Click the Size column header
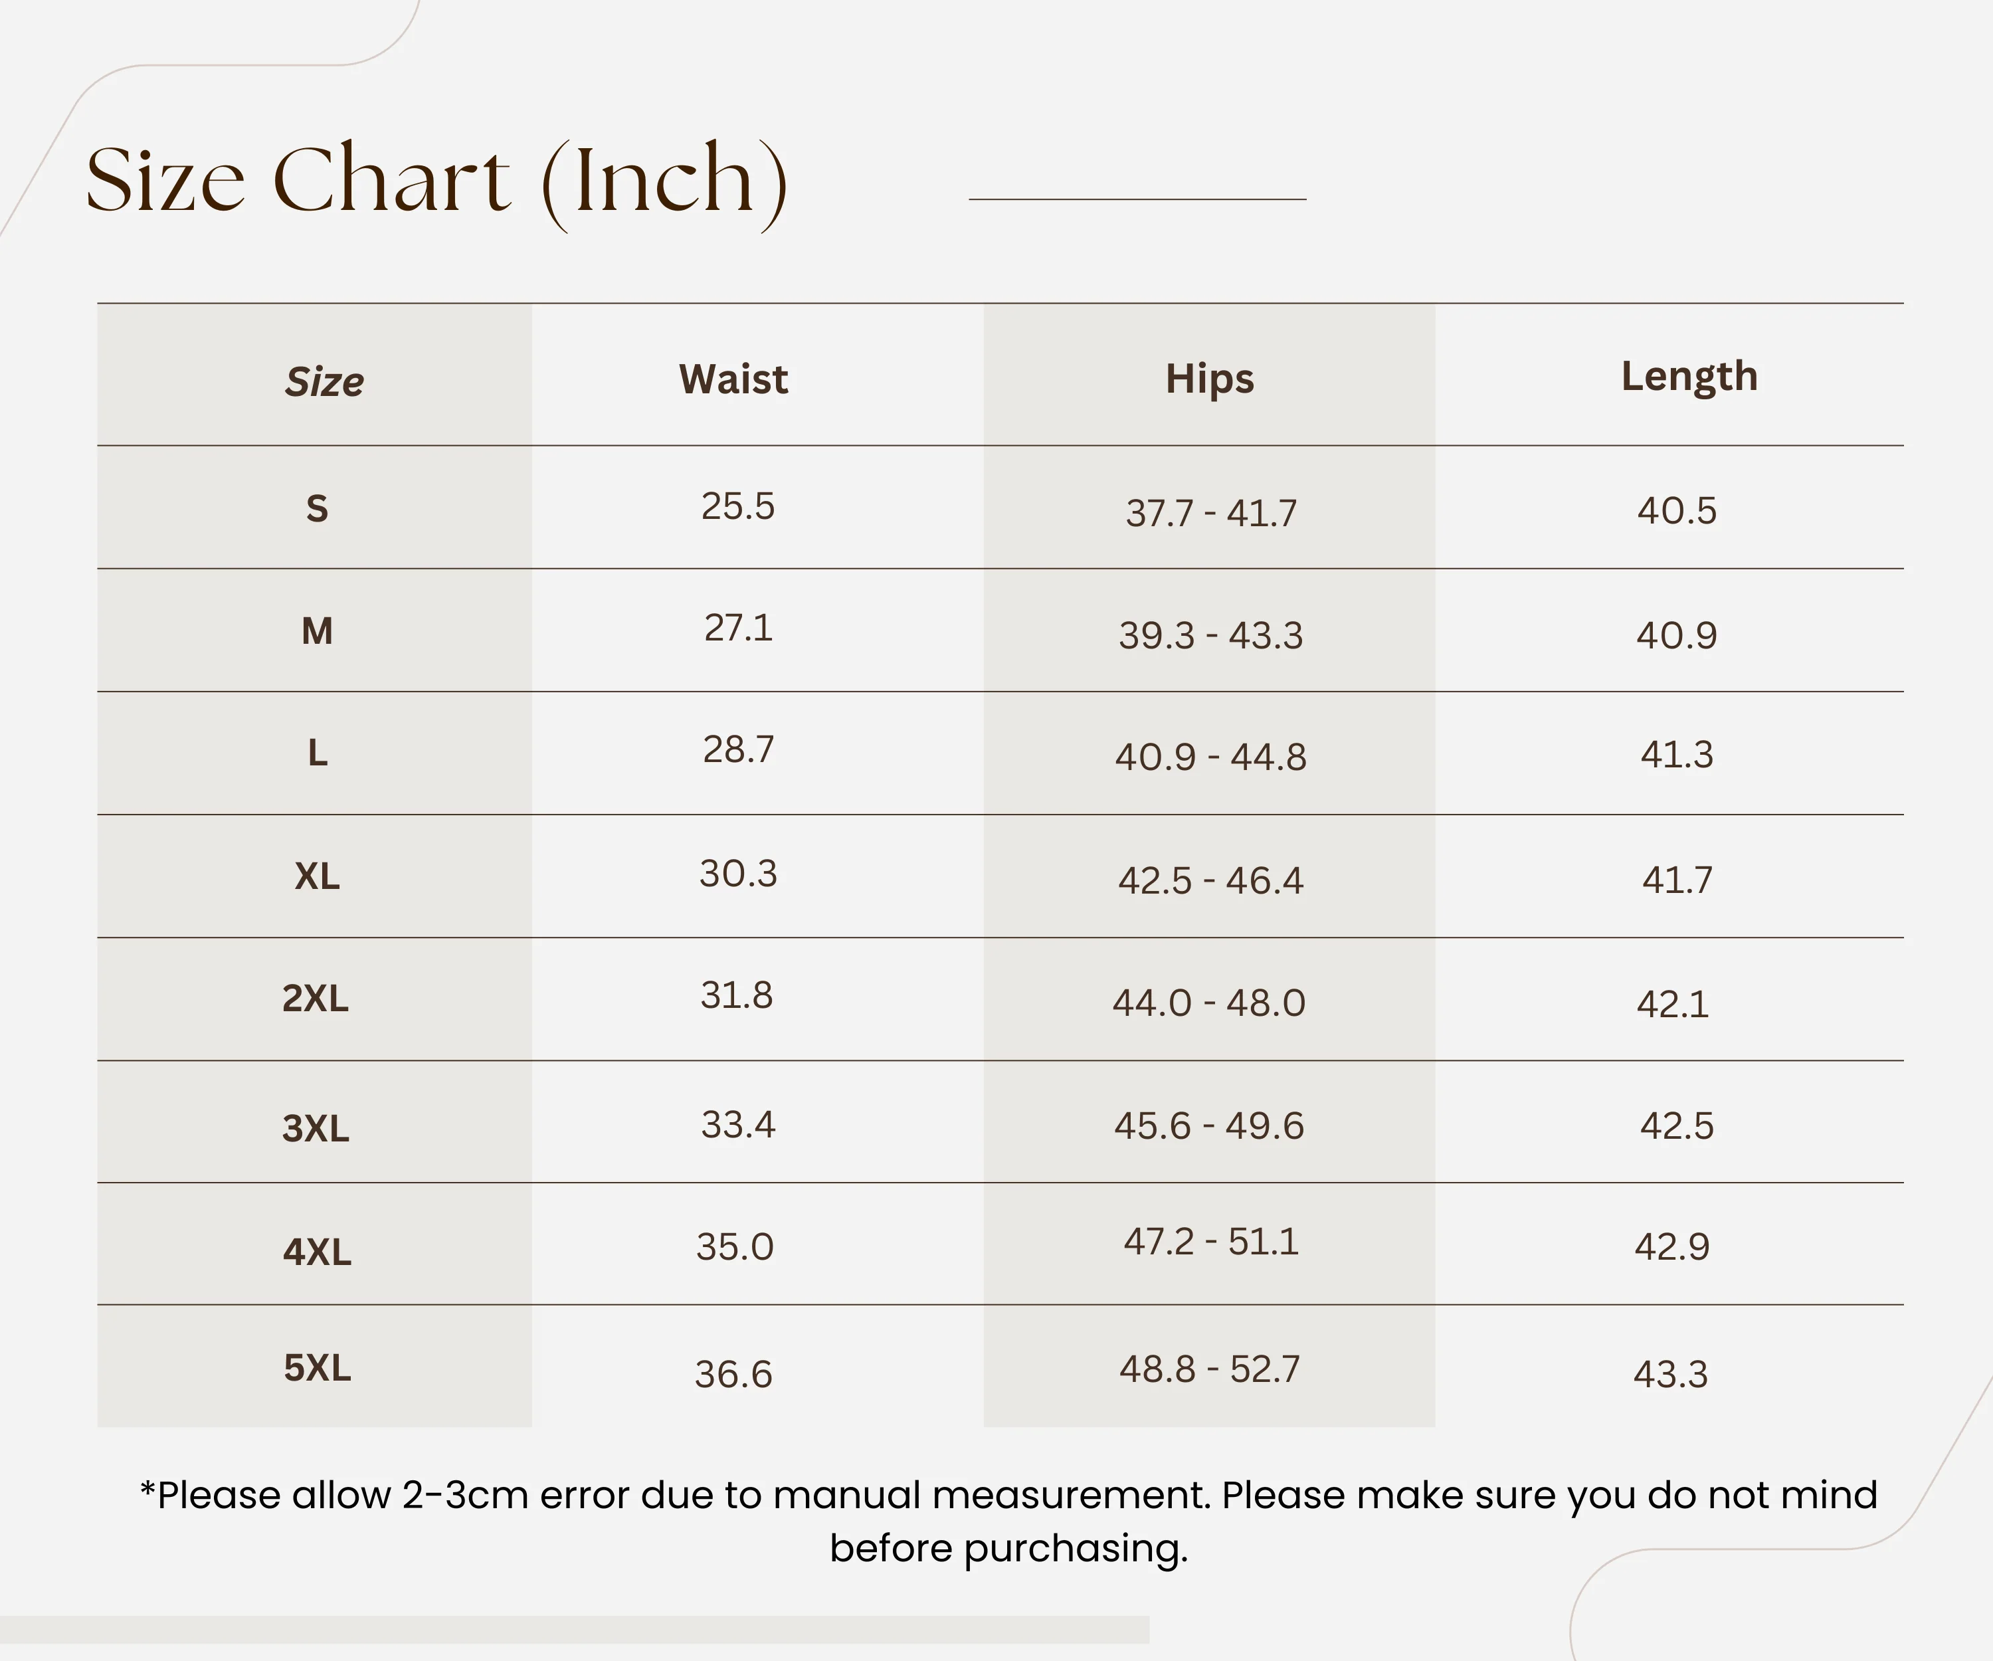 pos(324,381)
